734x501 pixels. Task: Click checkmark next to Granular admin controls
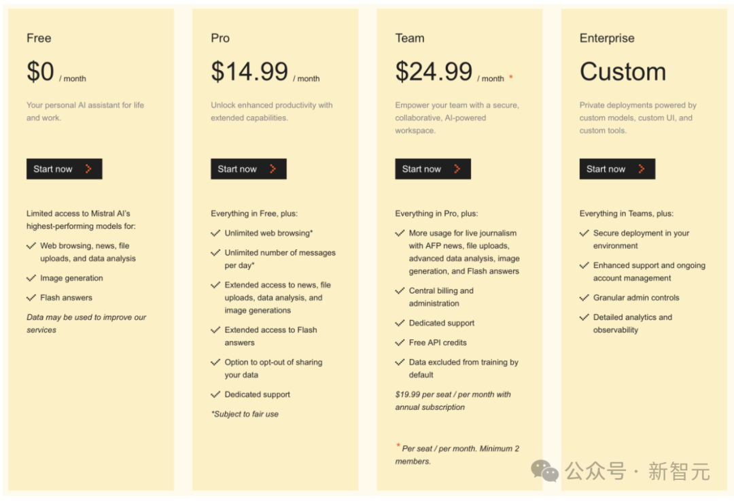(x=584, y=298)
